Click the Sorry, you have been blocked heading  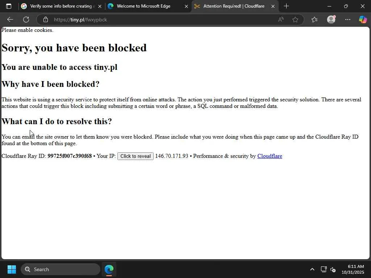point(74,48)
